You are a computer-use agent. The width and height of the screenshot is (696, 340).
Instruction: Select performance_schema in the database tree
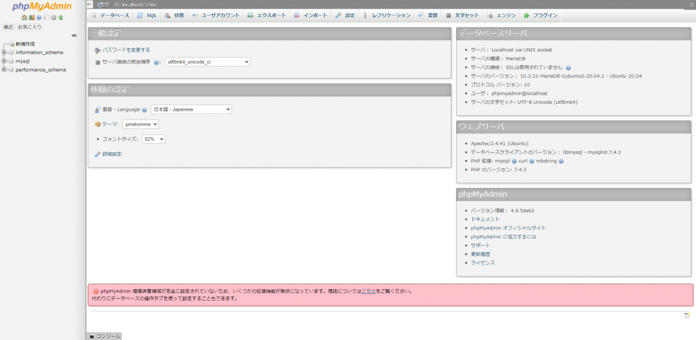pos(41,70)
